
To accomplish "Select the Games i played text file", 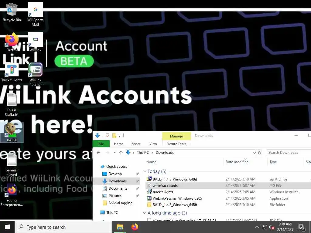I will (x=12, y=165).
